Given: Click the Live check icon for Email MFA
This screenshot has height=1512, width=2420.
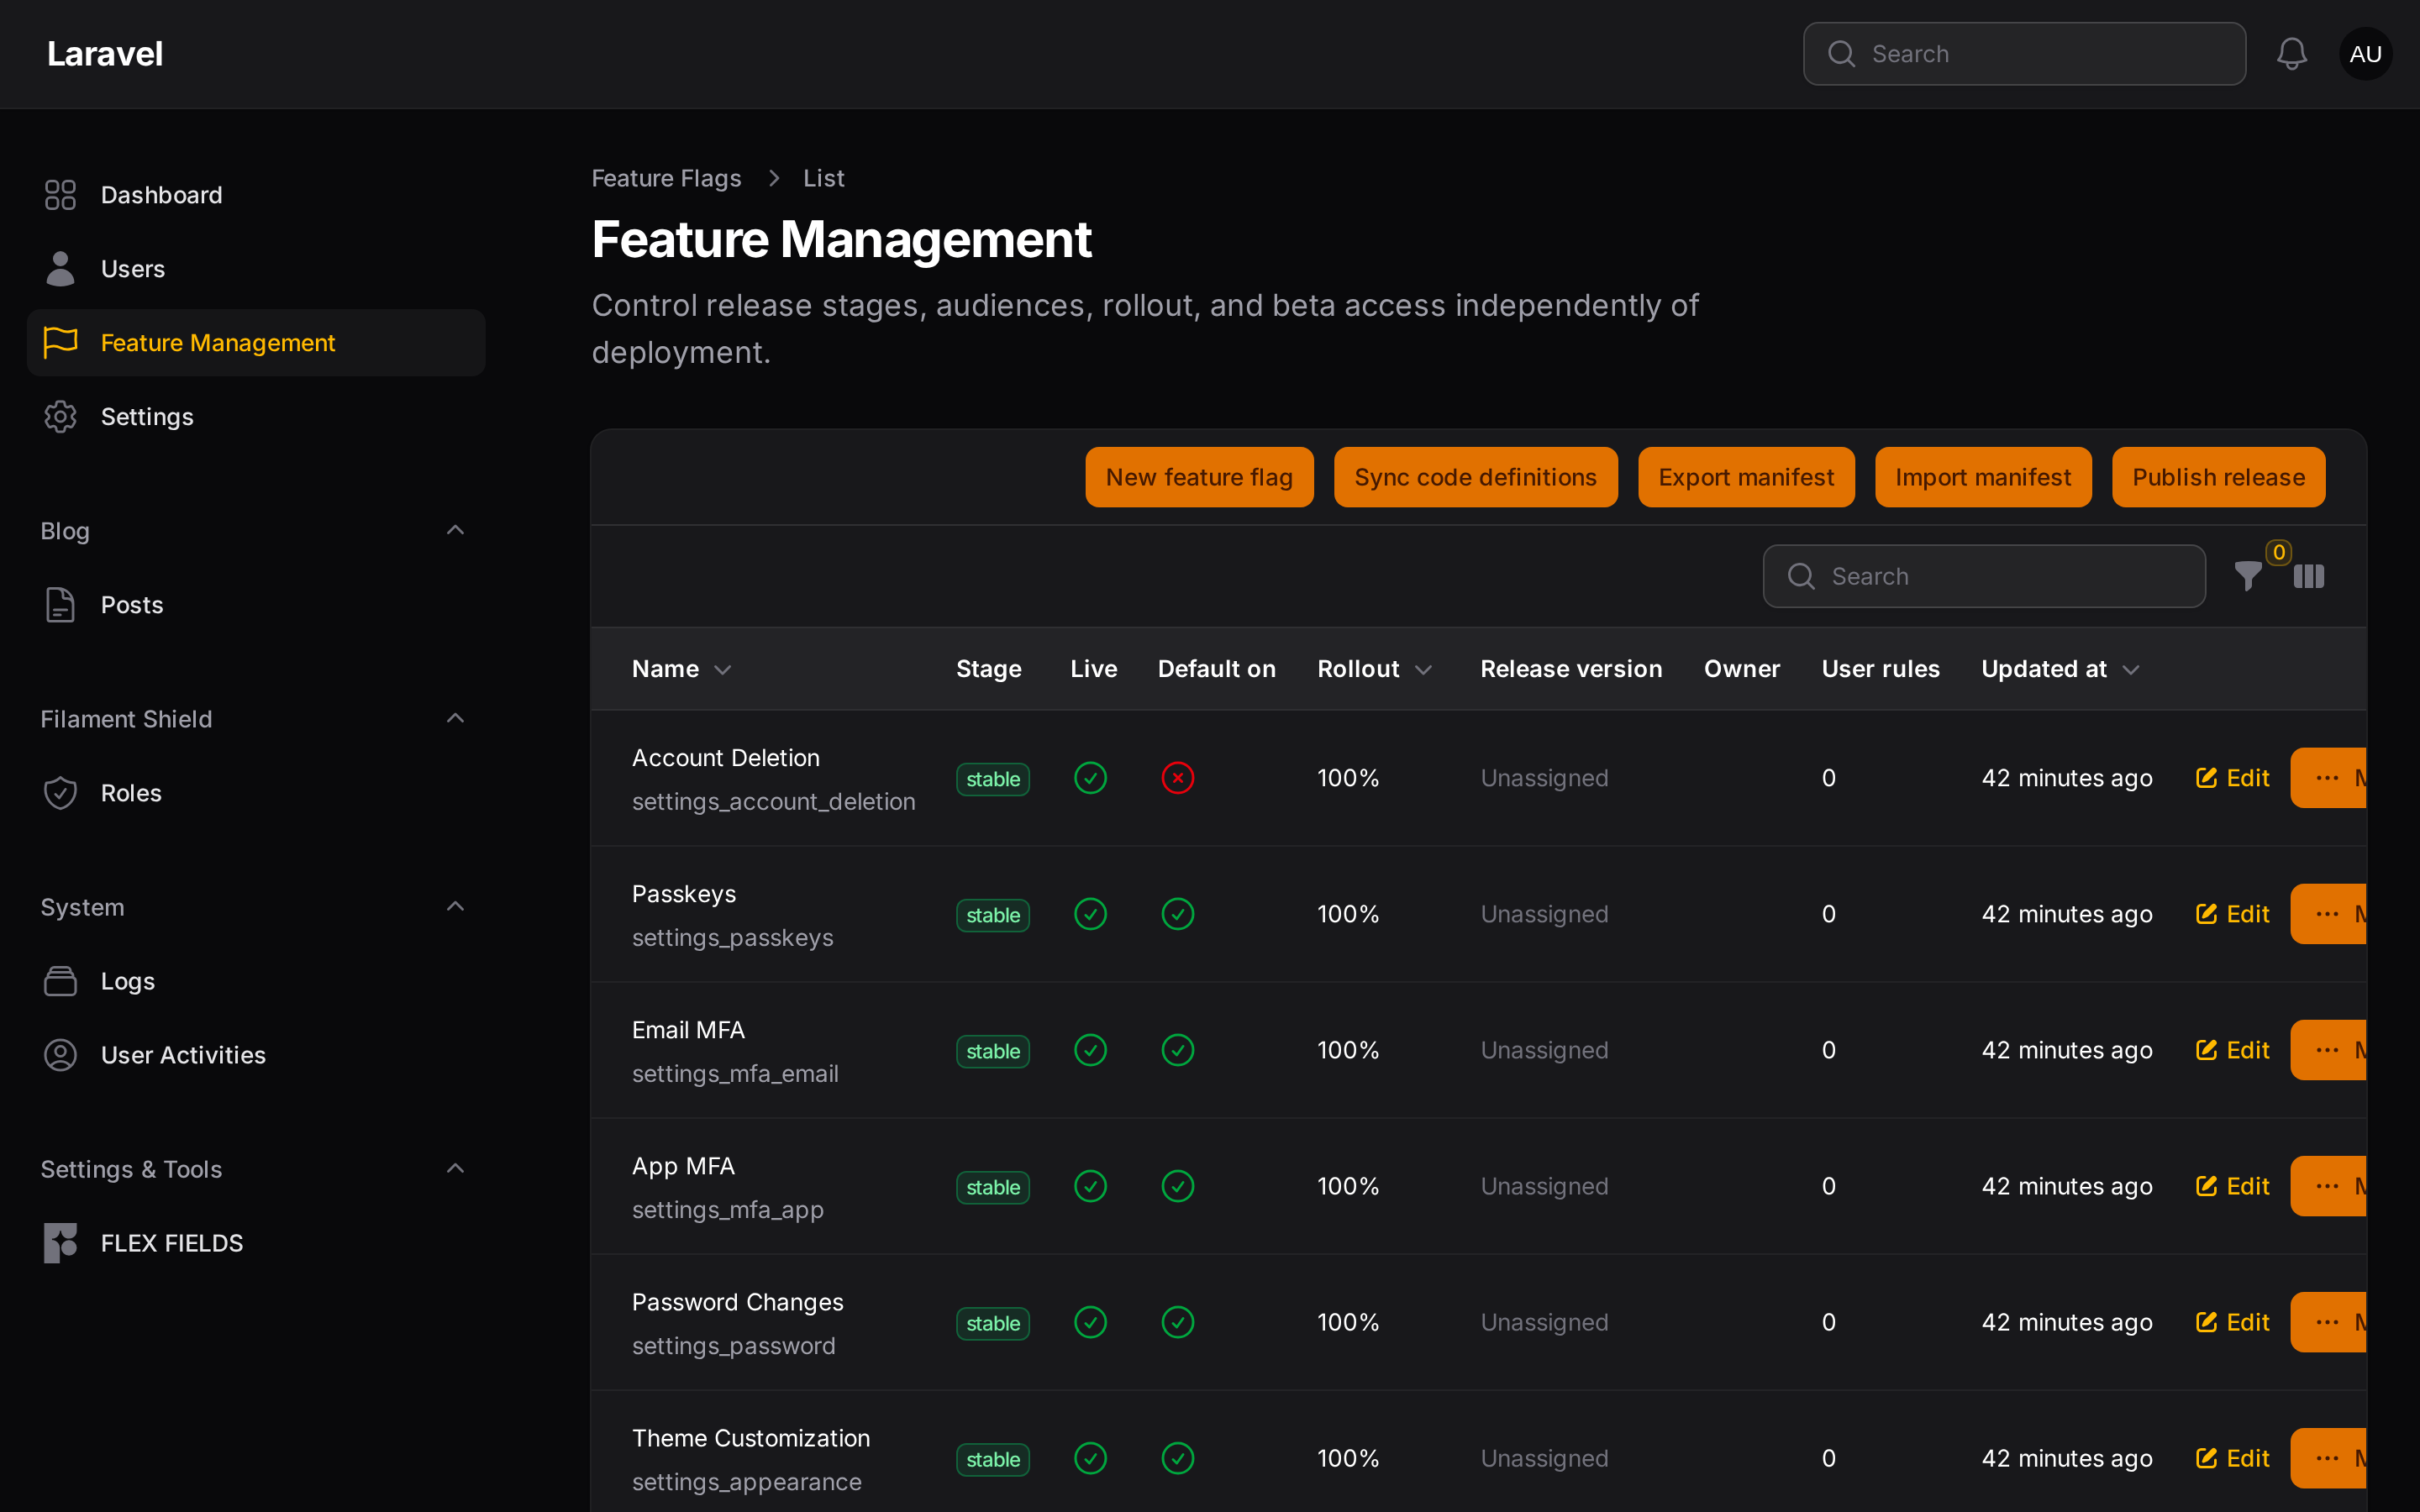Looking at the screenshot, I should pos(1090,1050).
